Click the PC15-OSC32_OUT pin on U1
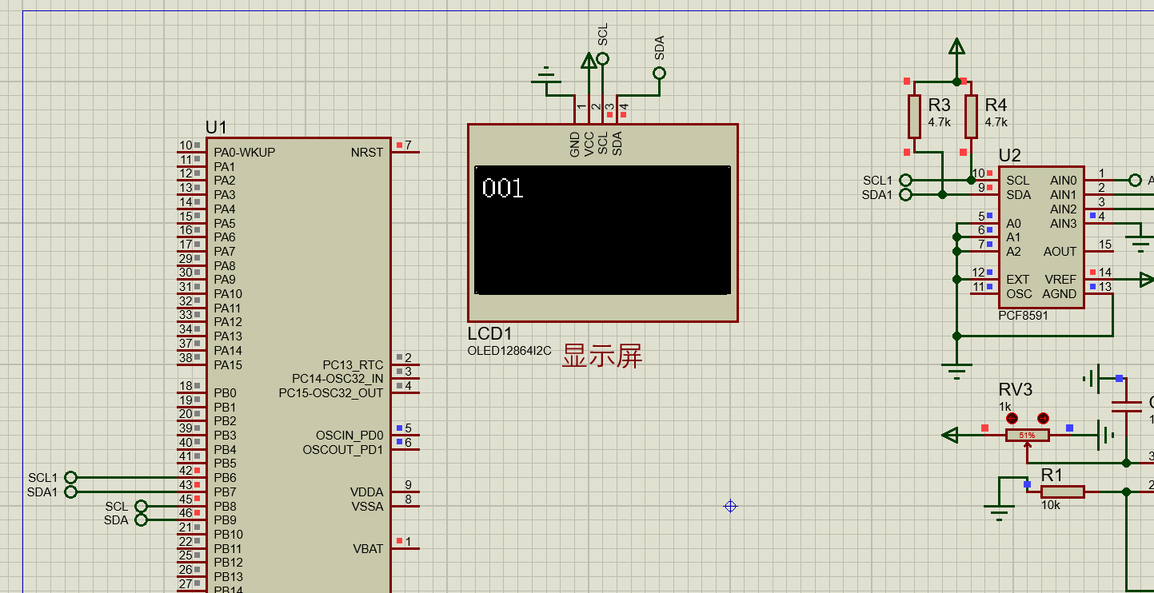 click(331, 392)
